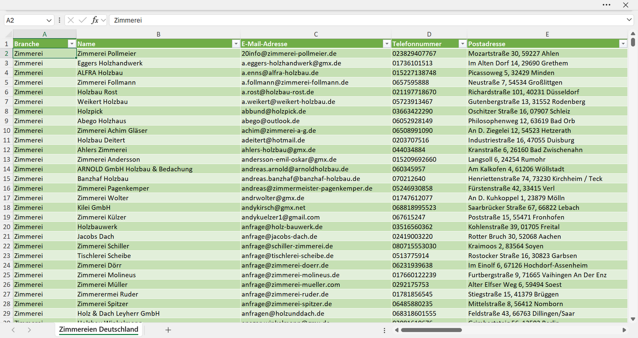This screenshot has width=638, height=338.
Task: Expand the formula bar chevron
Action: pyautogui.click(x=629, y=20)
